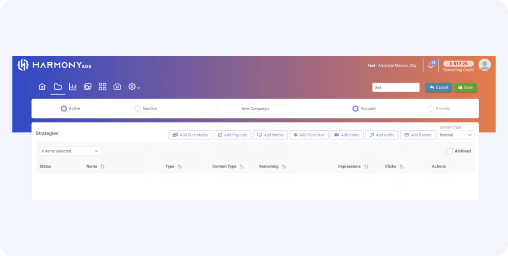This screenshot has width=508, height=256.
Task: Expand the '6 items selected' dropdown
Action: pyautogui.click(x=70, y=151)
